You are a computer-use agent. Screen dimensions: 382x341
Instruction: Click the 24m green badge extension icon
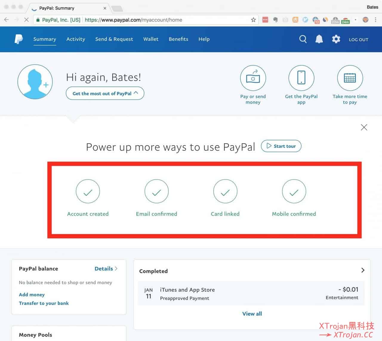[346, 20]
